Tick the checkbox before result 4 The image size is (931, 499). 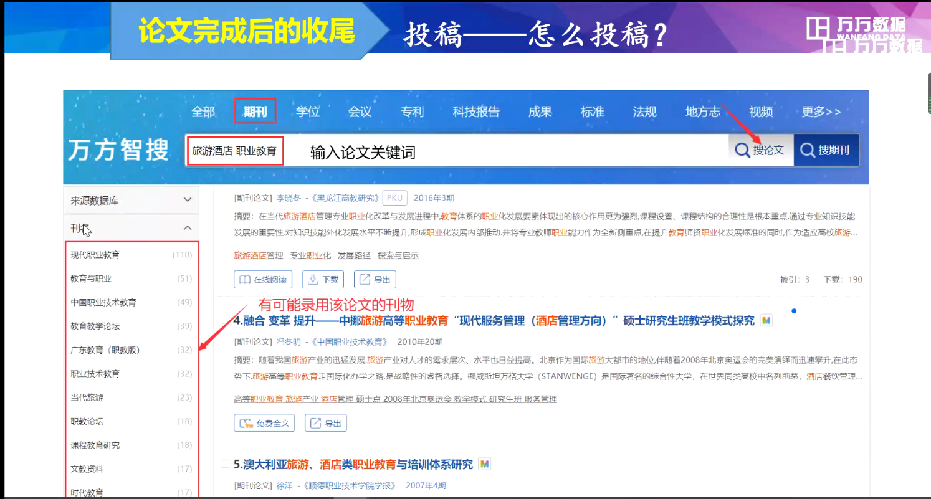click(x=225, y=320)
